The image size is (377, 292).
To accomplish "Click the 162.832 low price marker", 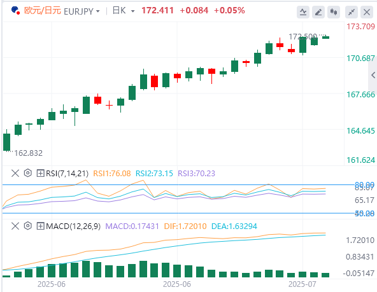I will [29, 153].
